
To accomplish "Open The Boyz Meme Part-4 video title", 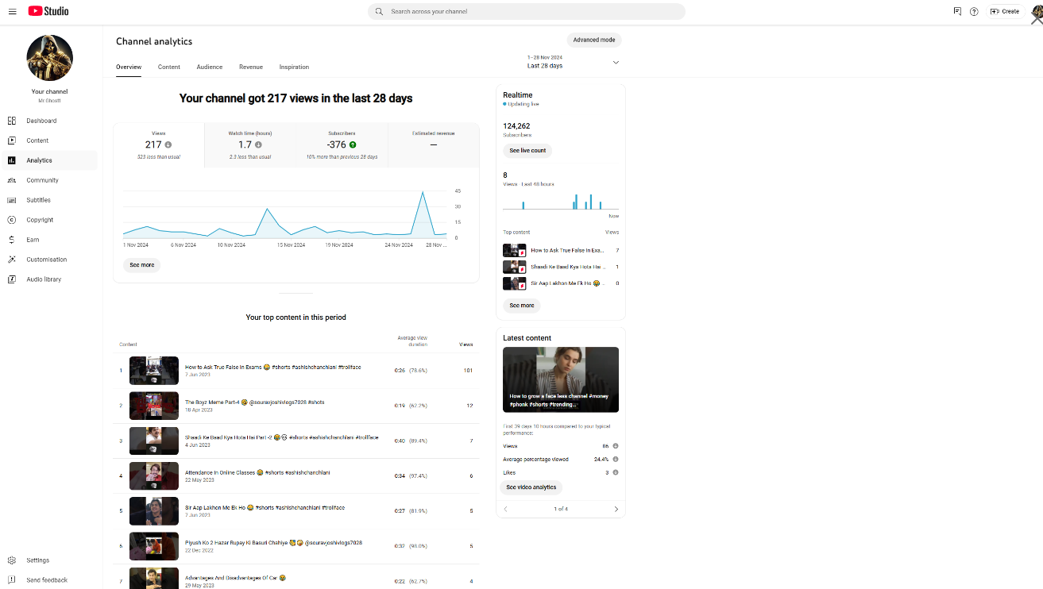I will (x=255, y=402).
